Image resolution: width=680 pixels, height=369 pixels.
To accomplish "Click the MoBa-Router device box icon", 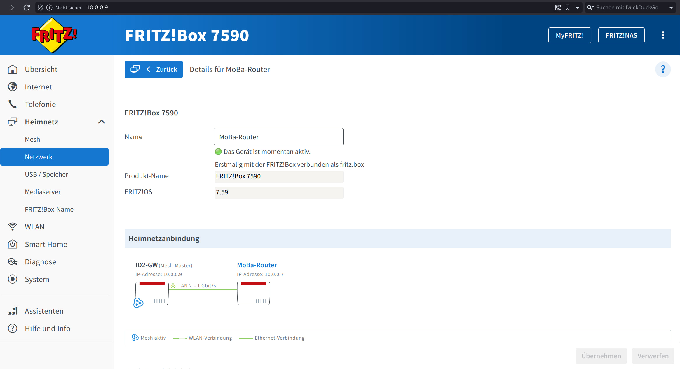I will click(253, 293).
